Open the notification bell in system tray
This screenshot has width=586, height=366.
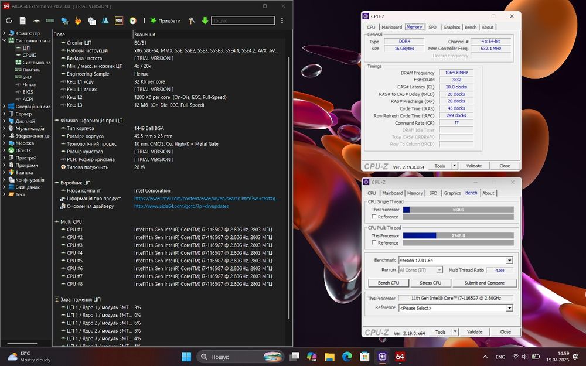[x=575, y=357]
